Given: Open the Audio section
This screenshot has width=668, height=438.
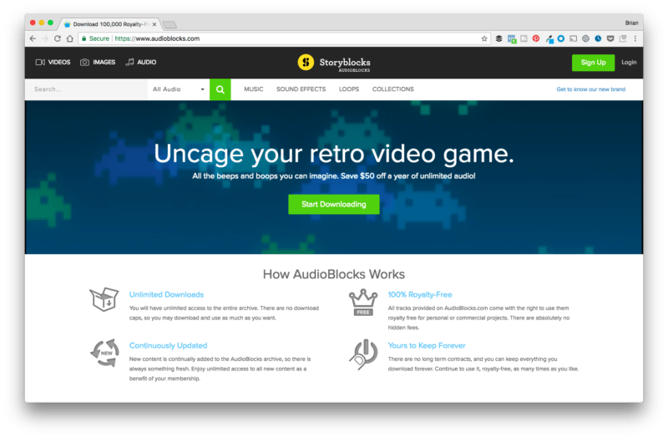Looking at the screenshot, I should click(141, 62).
